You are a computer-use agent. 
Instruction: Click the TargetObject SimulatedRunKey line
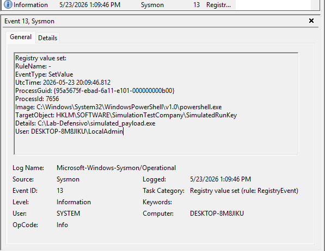(126, 115)
